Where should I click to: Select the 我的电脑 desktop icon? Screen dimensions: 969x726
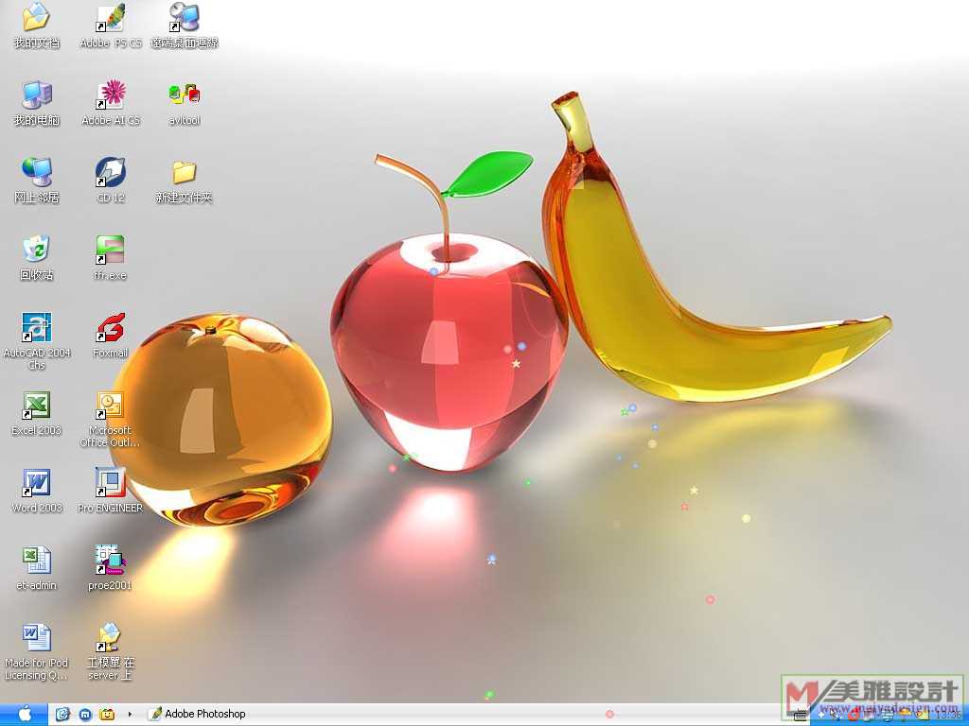(37, 95)
